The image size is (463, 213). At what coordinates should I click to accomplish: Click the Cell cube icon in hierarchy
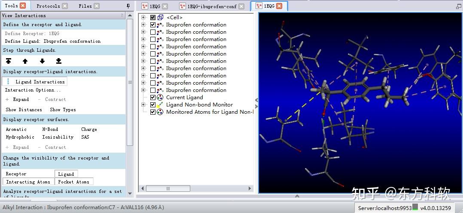160,18
